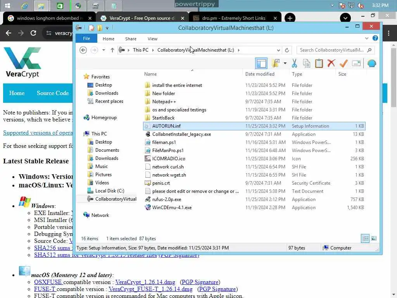Click the Copy documents icon
397x298 pixels.
tap(307, 63)
